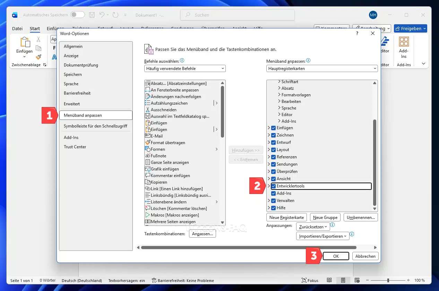Image resolution: width=439 pixels, height=291 pixels.
Task: Click the help question mark in dialog
Action: pyautogui.click(x=357, y=33)
